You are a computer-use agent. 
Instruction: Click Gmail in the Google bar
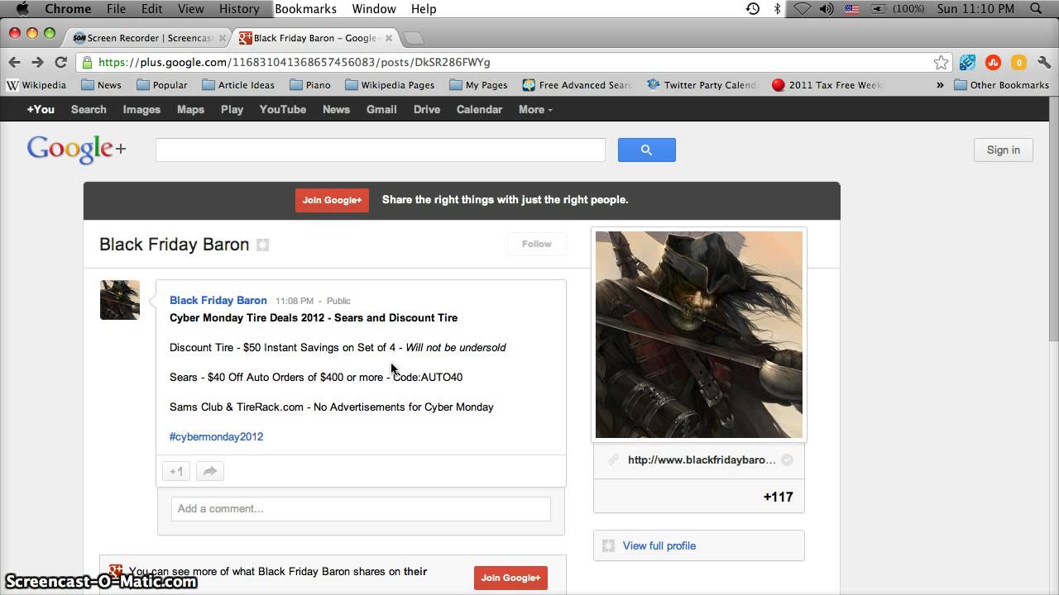381,109
